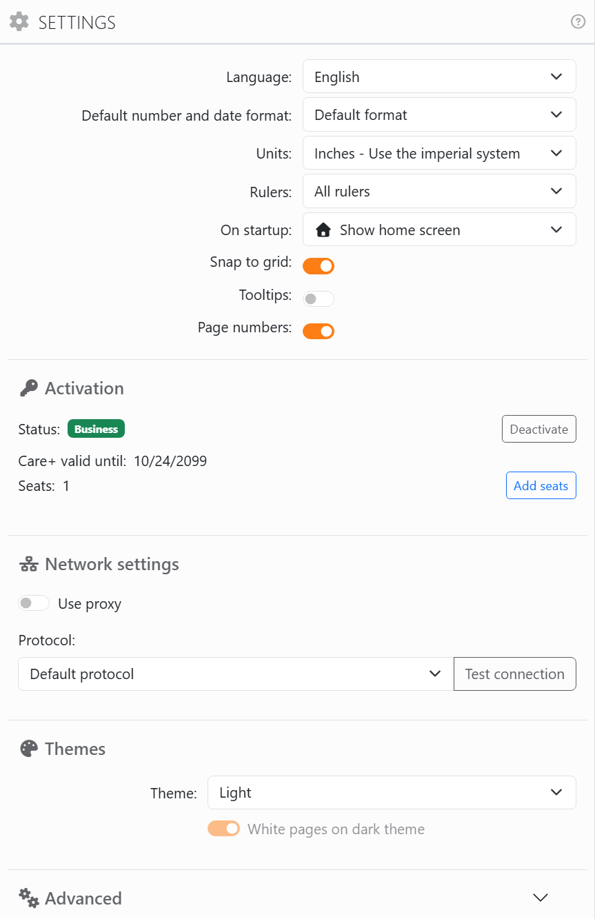Expand the Advanced section chevron
The image size is (595, 919).
click(x=541, y=898)
